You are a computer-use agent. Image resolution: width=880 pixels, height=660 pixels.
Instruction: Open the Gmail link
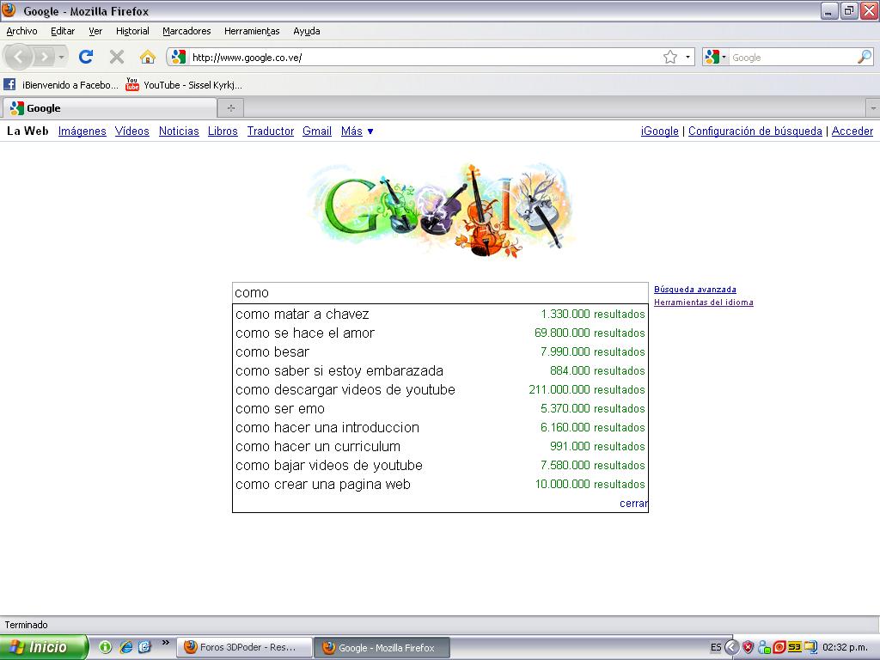point(317,131)
